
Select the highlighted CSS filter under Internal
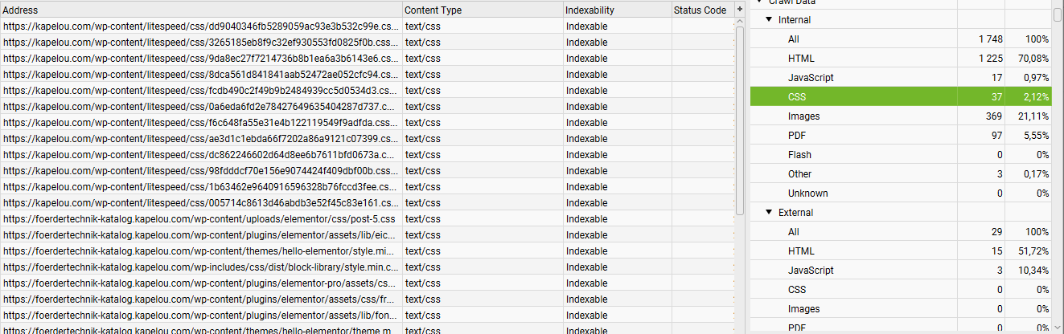pos(901,96)
